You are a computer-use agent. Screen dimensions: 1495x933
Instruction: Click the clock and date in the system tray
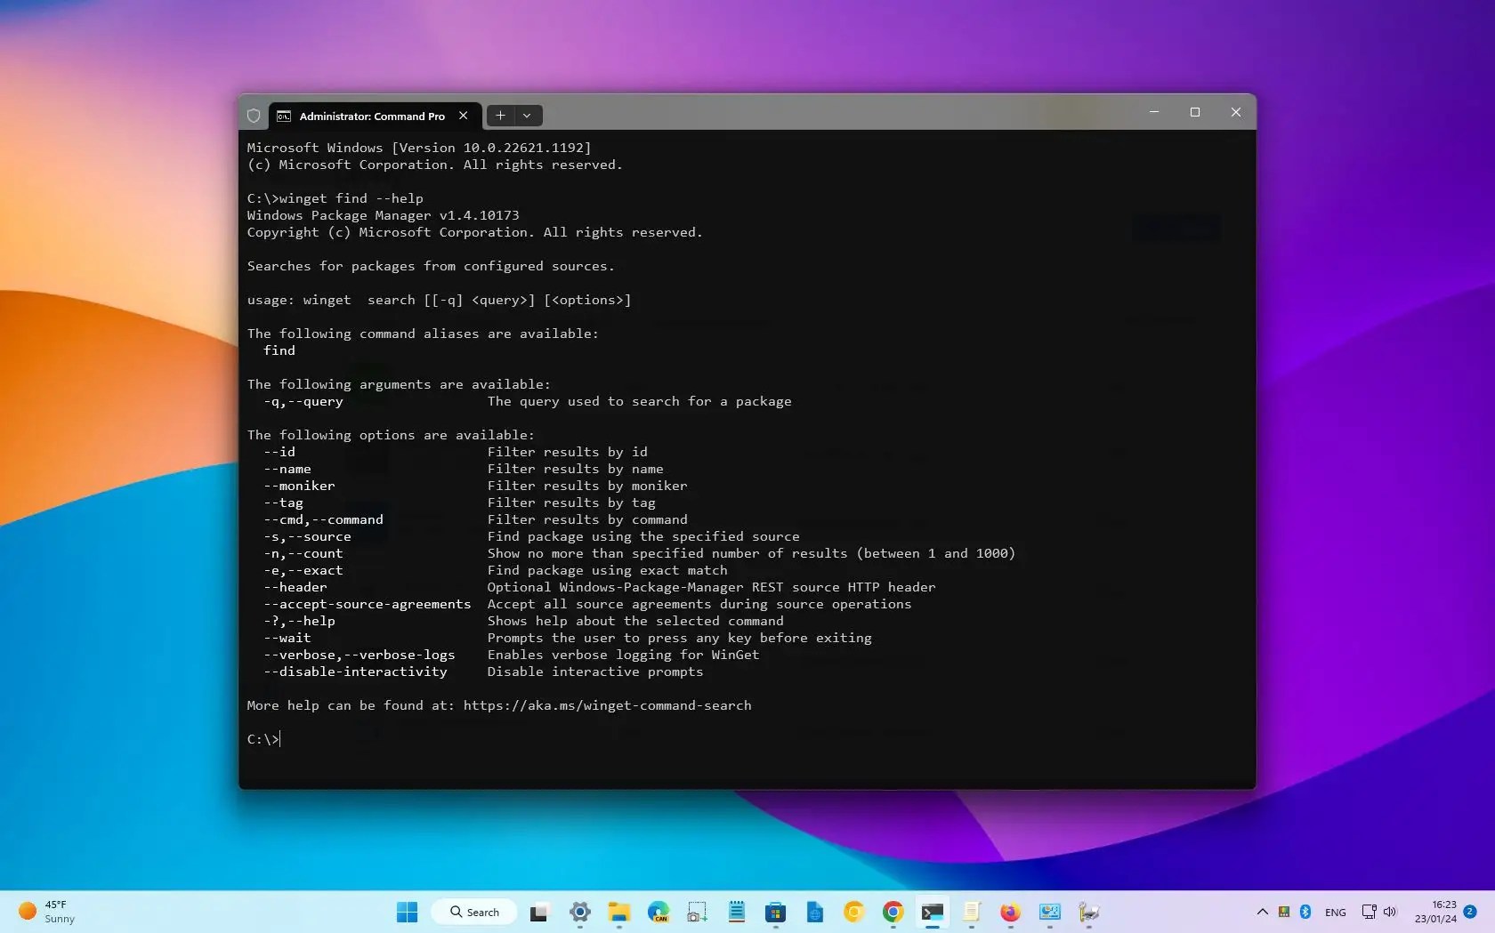1438,912
